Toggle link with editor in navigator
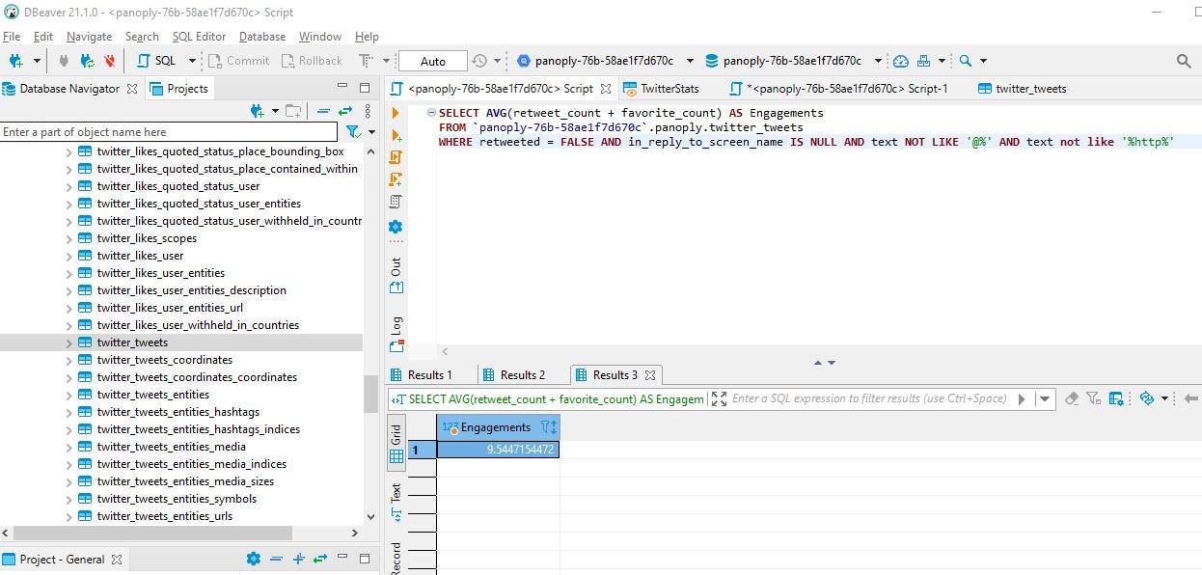The width and height of the screenshot is (1202, 575). [x=344, y=111]
